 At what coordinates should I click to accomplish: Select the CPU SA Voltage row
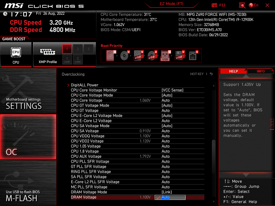click(137, 131)
